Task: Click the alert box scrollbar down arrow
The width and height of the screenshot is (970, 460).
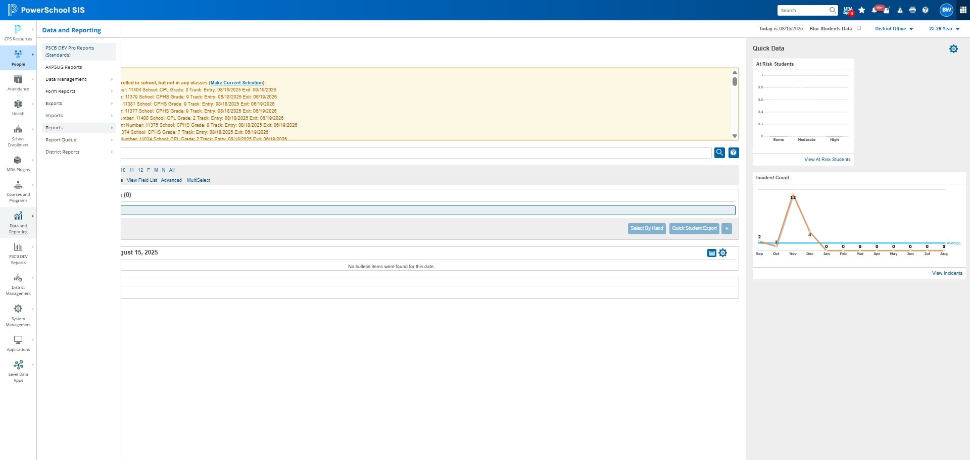Action: pos(735,136)
